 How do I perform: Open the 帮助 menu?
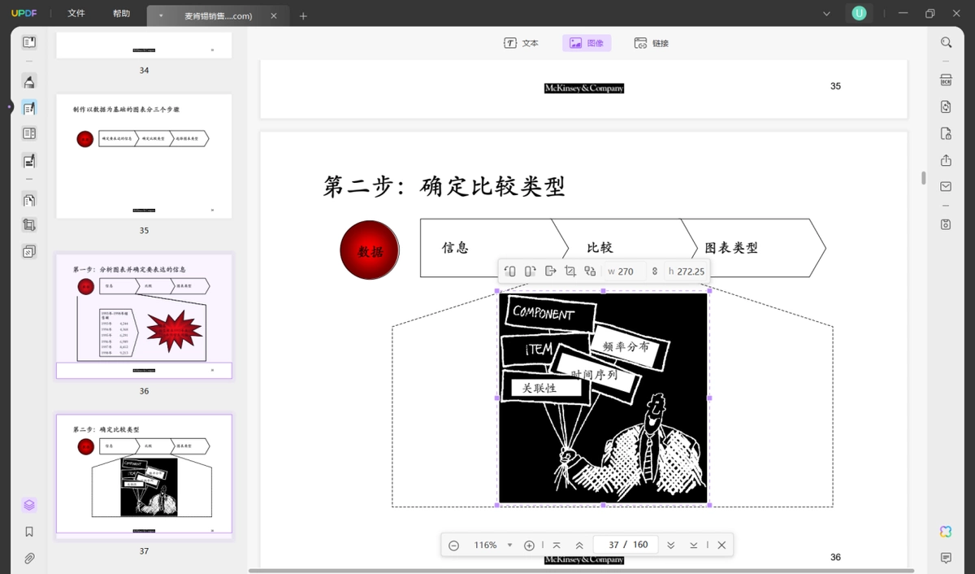[121, 14]
